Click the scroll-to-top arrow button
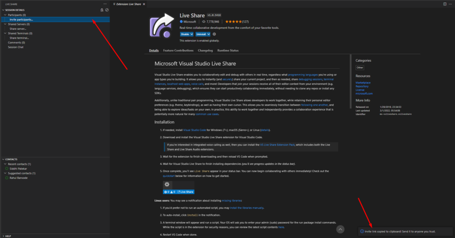 [x=340, y=230]
